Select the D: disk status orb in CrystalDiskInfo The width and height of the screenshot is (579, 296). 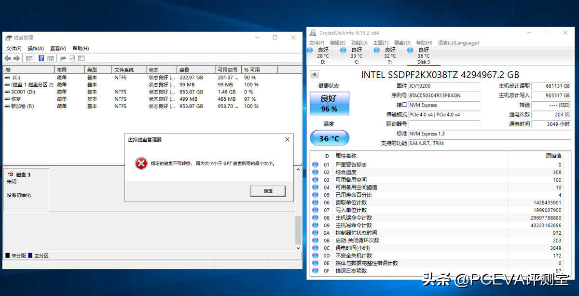point(310,50)
